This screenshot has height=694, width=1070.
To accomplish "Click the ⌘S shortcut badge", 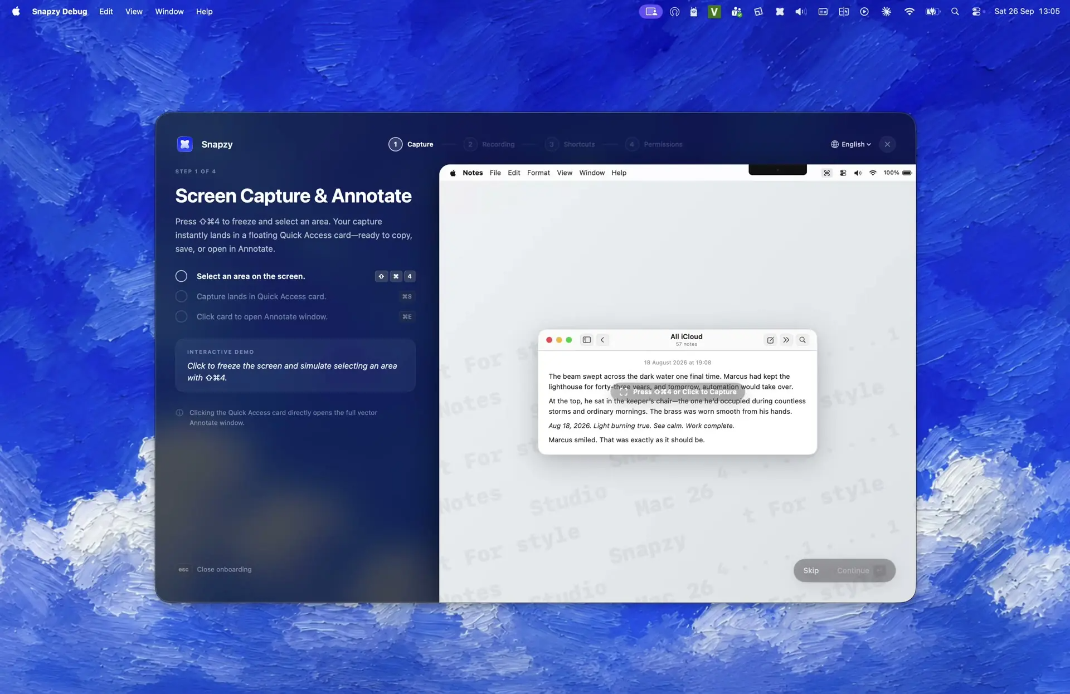I will click(x=407, y=296).
